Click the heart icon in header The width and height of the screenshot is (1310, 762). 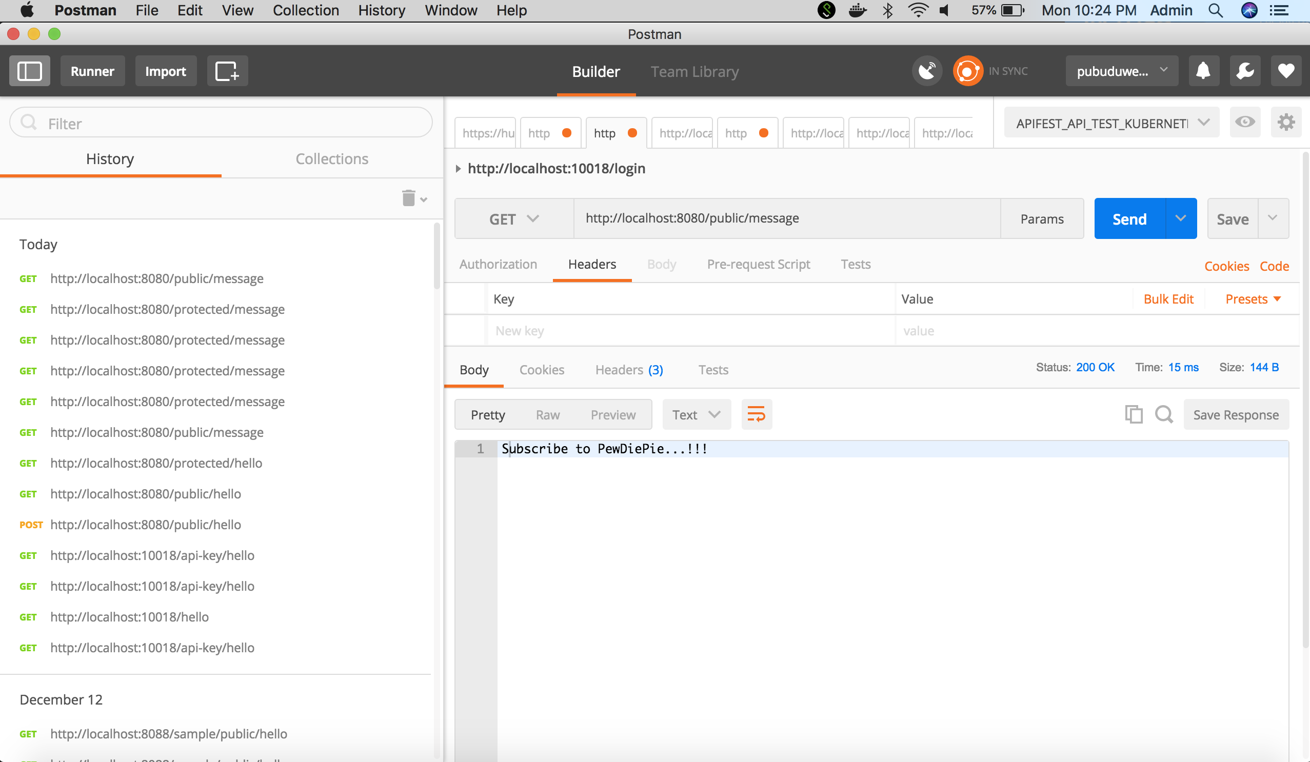point(1286,71)
